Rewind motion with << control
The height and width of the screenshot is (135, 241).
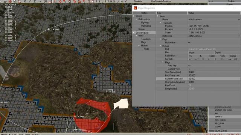(x=203, y=59)
